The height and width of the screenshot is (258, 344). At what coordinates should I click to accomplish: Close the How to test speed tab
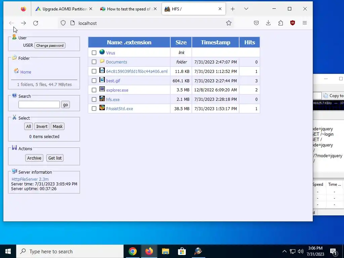point(155,9)
